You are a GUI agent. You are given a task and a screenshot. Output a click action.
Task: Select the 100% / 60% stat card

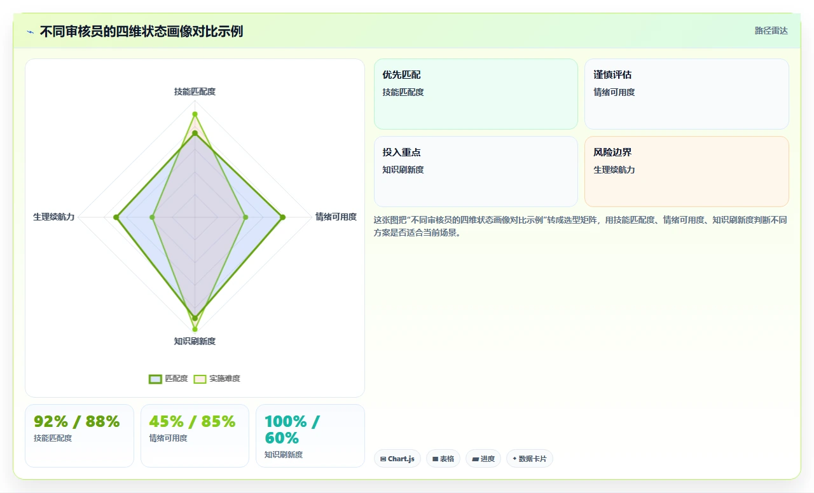tap(310, 436)
